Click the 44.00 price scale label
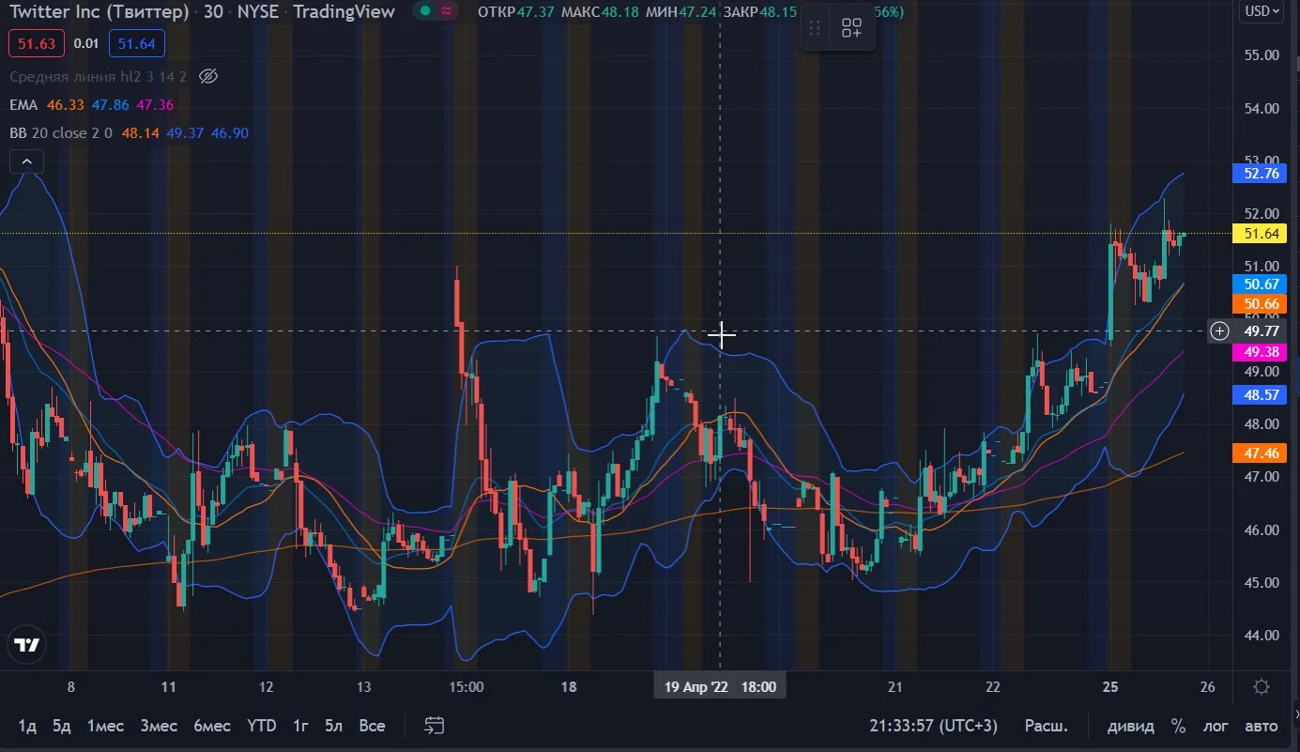This screenshot has height=752, width=1300. point(1262,636)
